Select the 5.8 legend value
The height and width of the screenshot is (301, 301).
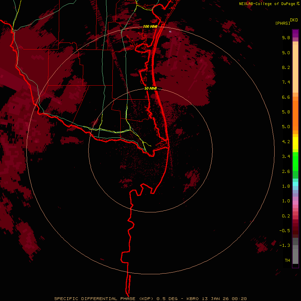(x=286, y=112)
